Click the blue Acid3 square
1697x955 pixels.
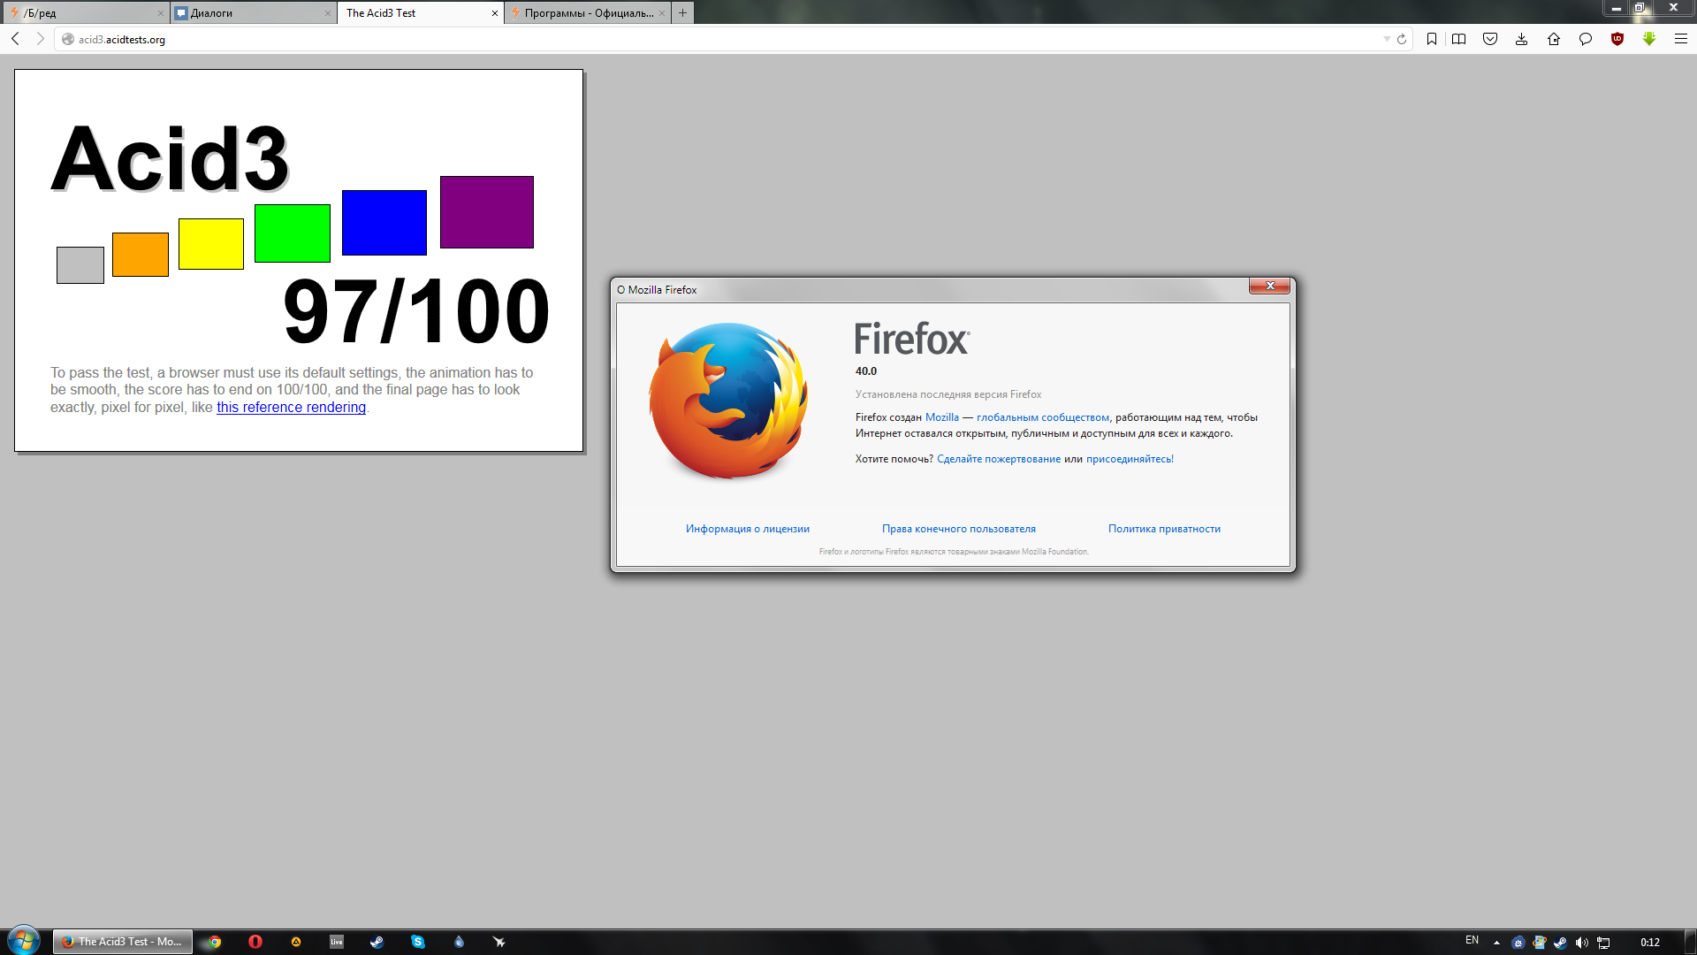click(384, 223)
